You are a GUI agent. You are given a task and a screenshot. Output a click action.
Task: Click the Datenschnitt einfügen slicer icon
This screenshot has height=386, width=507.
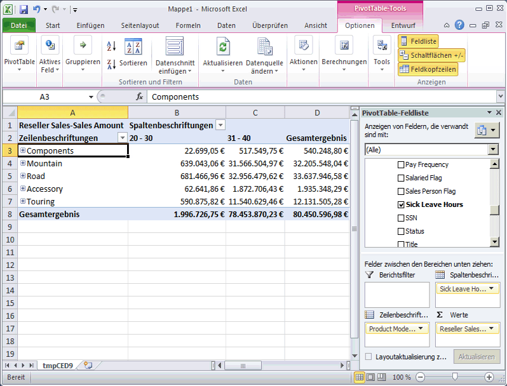click(174, 46)
